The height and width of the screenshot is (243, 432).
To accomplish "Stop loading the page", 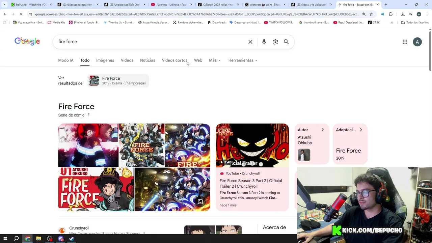I will click(21, 14).
